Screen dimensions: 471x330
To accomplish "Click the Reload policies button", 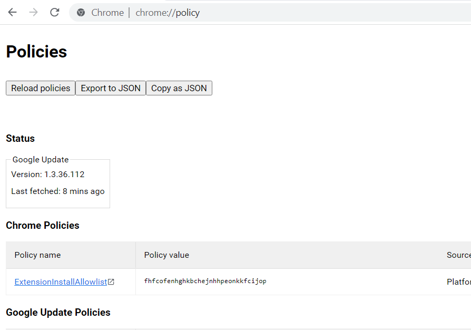I will 41,88.
